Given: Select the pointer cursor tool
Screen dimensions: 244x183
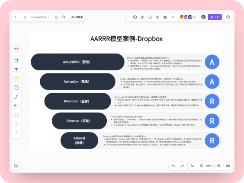Looking at the screenshot, I should pyautogui.click(x=193, y=166).
